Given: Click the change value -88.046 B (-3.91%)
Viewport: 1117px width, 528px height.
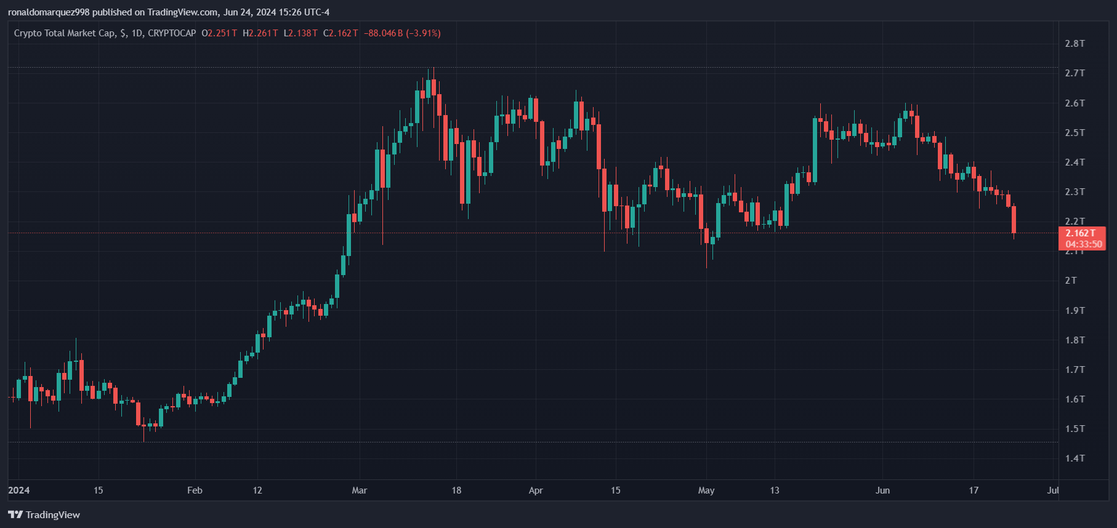Looking at the screenshot, I should [x=402, y=33].
